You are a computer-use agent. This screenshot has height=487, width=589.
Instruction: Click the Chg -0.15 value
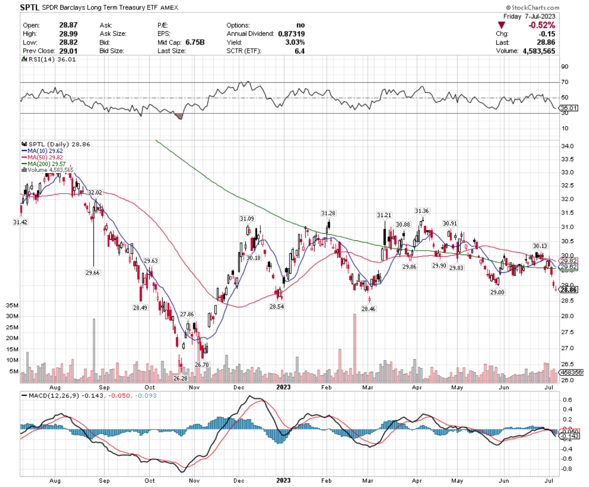pyautogui.click(x=547, y=34)
